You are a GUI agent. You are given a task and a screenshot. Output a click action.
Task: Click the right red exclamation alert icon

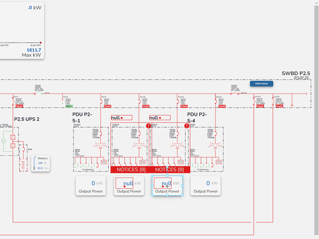pyautogui.click(x=187, y=126)
